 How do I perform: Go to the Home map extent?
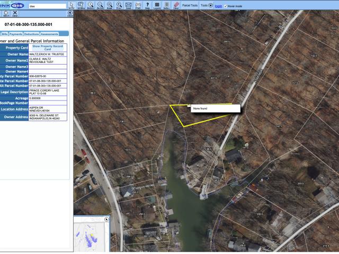(x=110, y=5)
